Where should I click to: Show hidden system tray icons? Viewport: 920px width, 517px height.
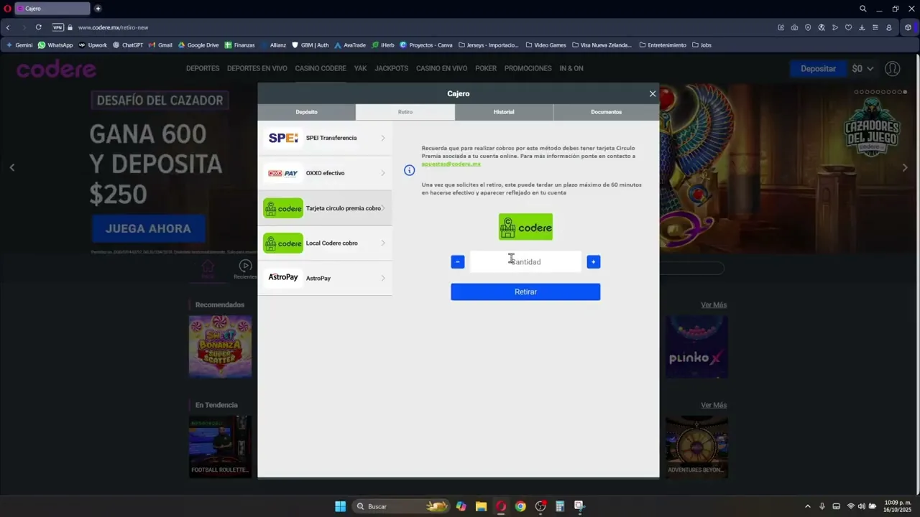click(x=807, y=506)
